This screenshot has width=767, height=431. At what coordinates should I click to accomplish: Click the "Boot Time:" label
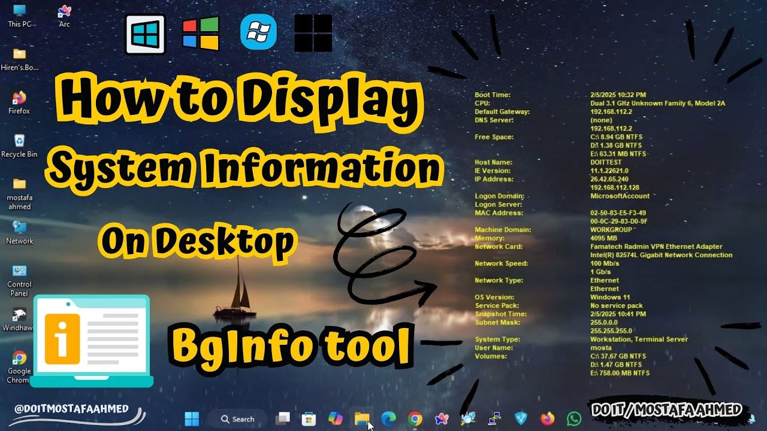tap(493, 95)
